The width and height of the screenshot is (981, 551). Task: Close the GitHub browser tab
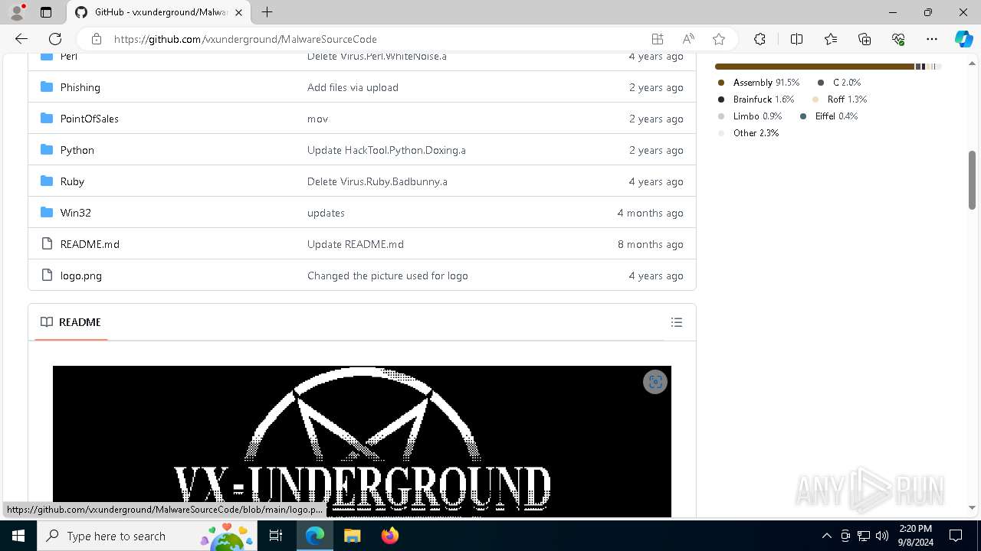[x=239, y=12]
